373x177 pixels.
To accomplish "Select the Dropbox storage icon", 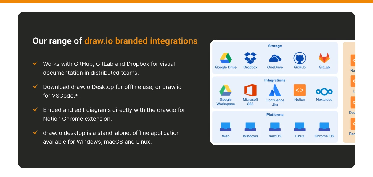I will point(250,58).
